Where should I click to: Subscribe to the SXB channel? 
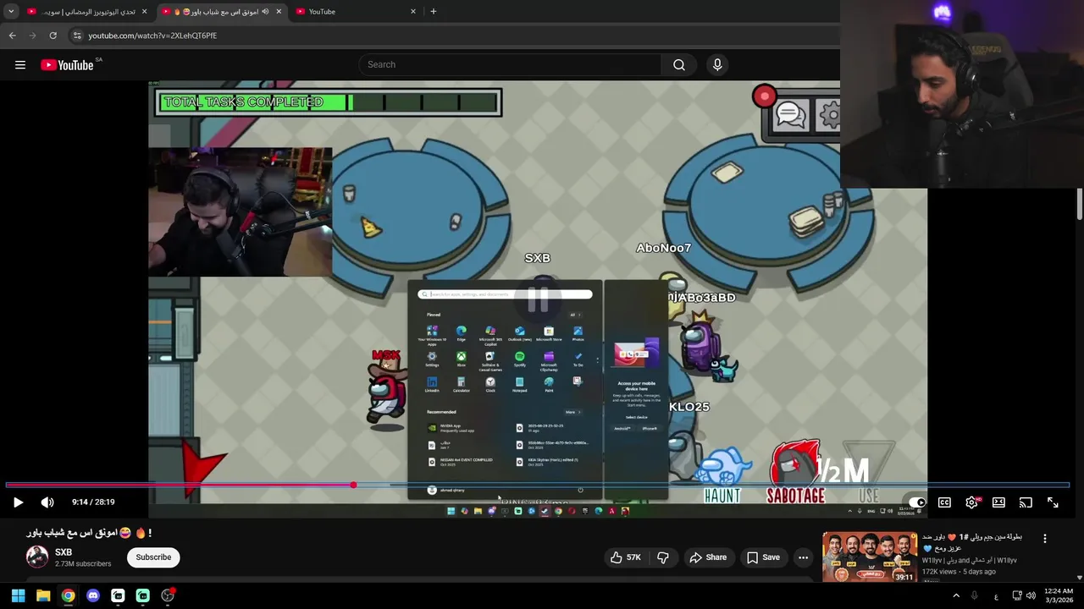(x=153, y=557)
